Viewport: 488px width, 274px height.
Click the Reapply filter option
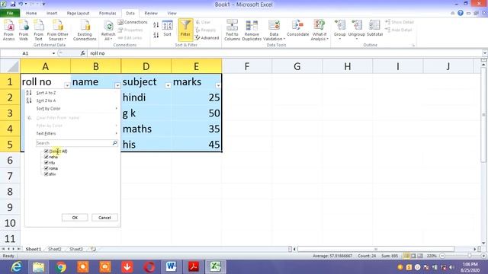coord(206,30)
